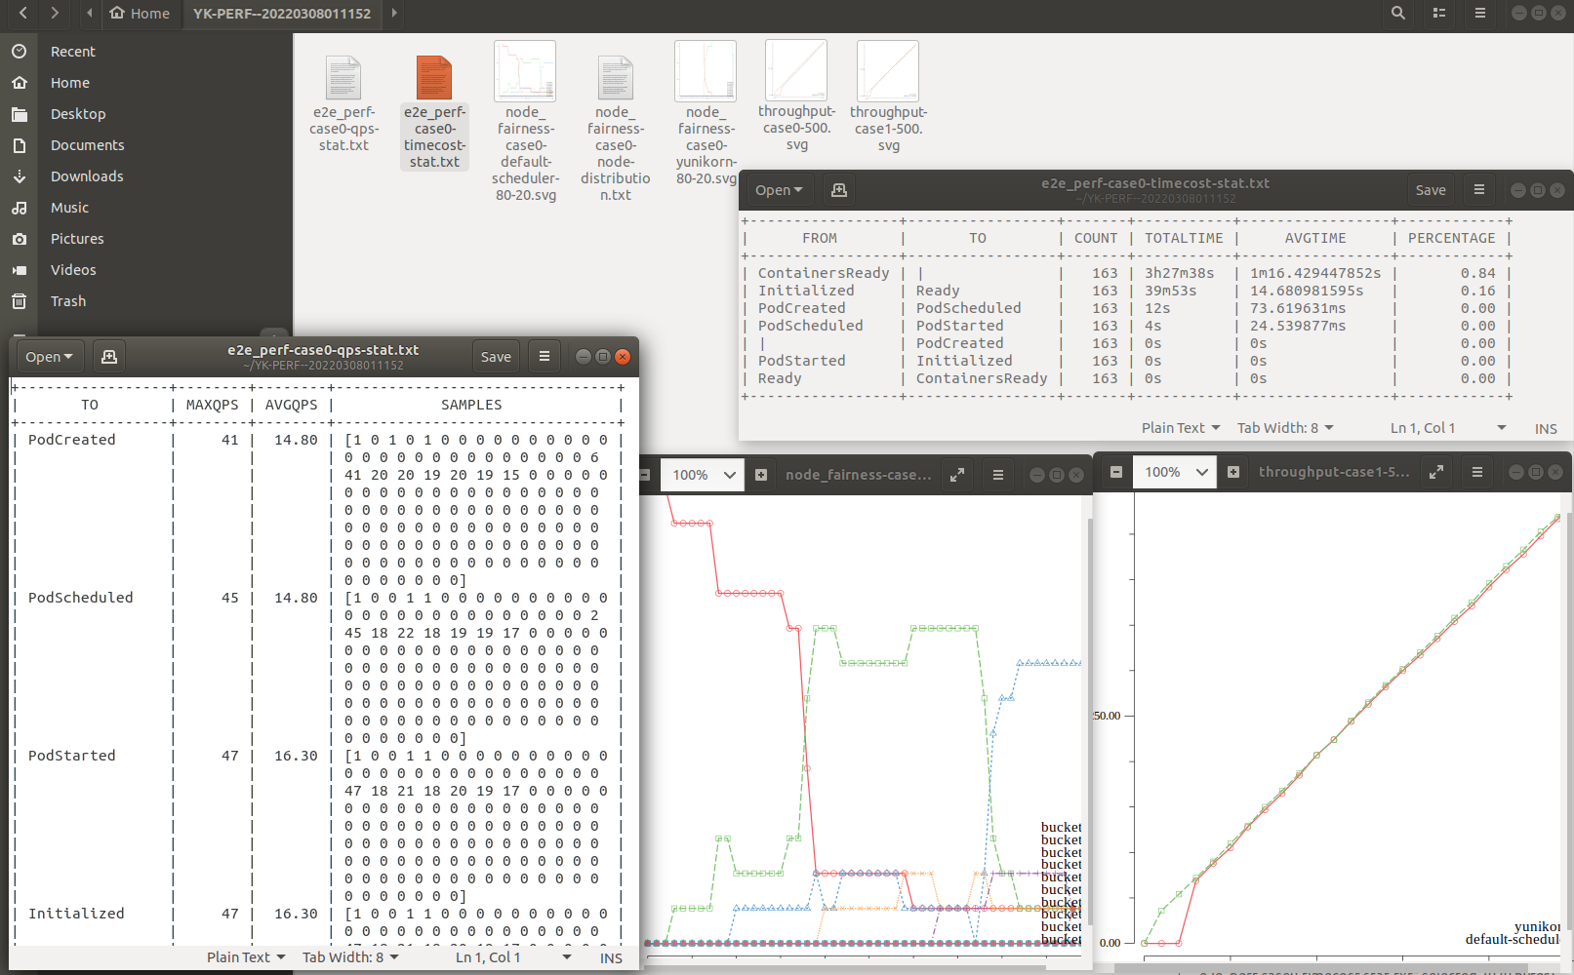The image size is (1574, 975).
Task: Zoom in on throughput-case1 image viewer
Action: pyautogui.click(x=1233, y=472)
